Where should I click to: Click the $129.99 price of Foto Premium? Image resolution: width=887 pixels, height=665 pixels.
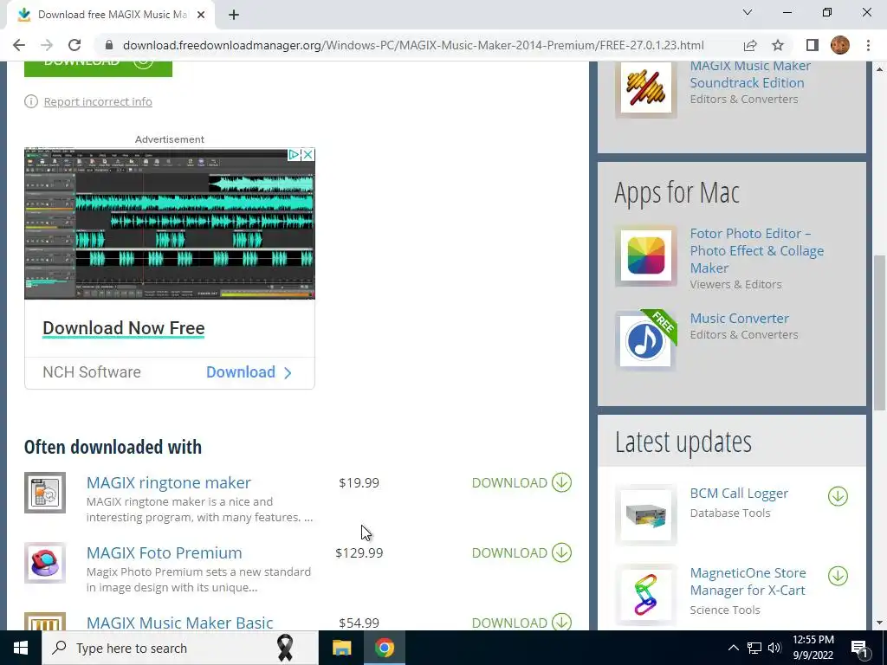(359, 553)
